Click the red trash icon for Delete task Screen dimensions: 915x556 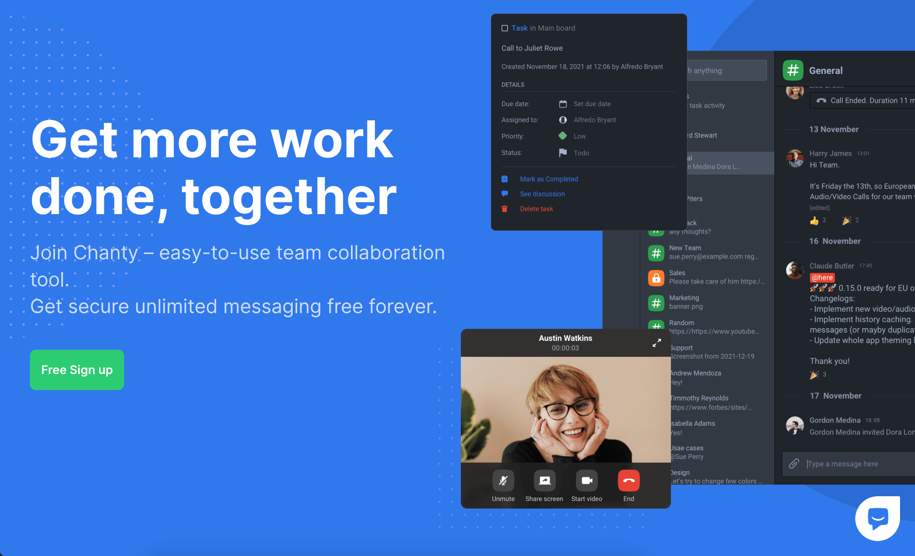(x=505, y=208)
